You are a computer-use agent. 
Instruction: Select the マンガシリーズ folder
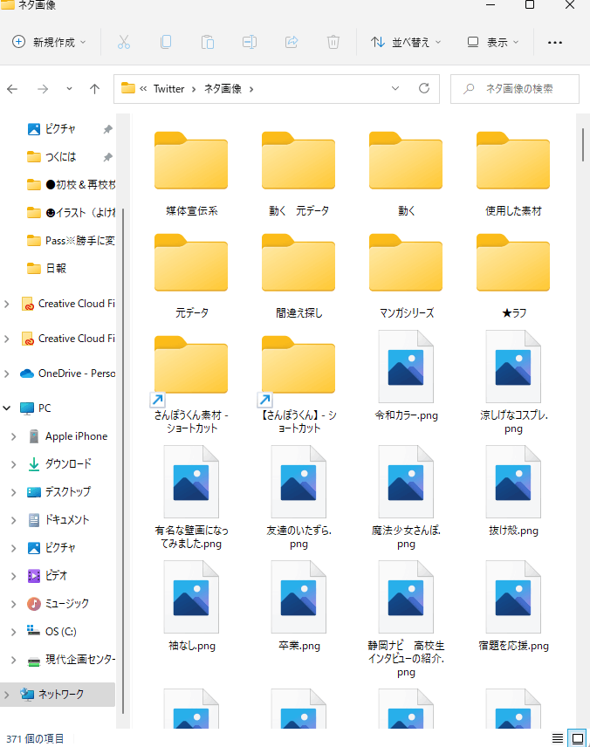406,277
